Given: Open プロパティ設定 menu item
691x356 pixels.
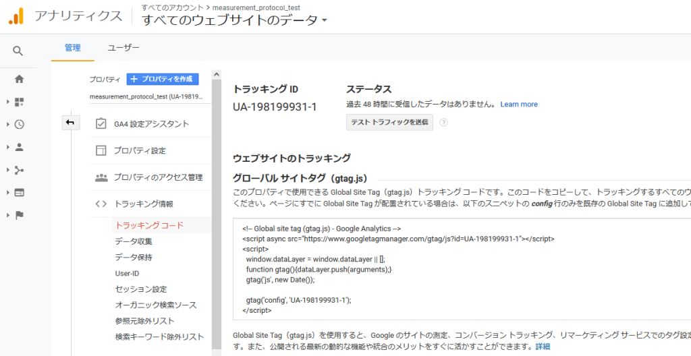Looking at the screenshot, I should [150, 150].
